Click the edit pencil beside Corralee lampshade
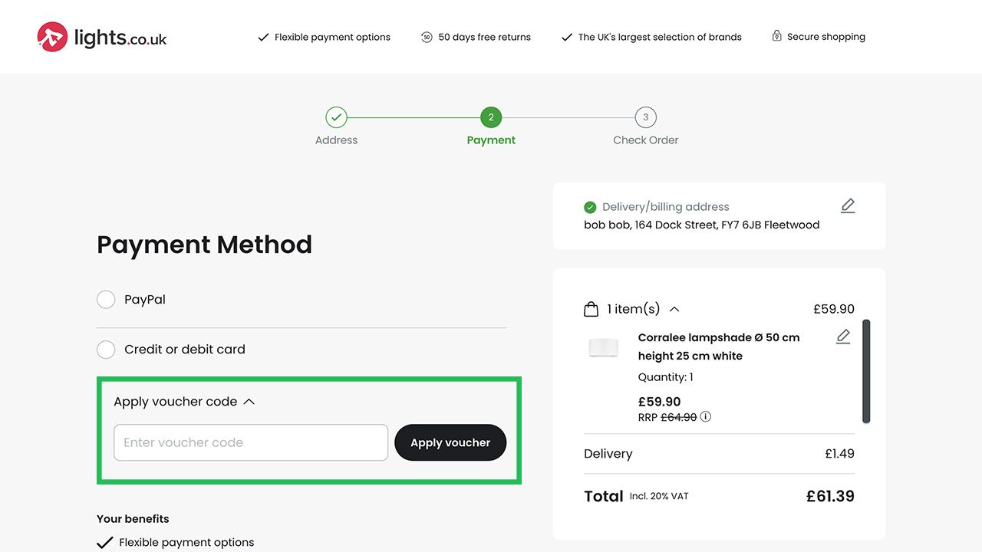This screenshot has width=982, height=552. [x=842, y=337]
